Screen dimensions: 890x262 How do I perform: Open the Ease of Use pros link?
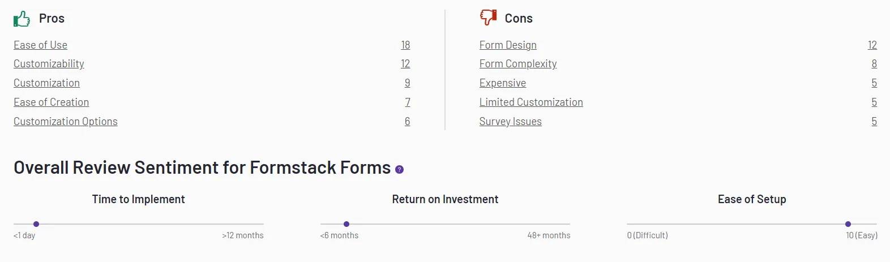pos(40,45)
